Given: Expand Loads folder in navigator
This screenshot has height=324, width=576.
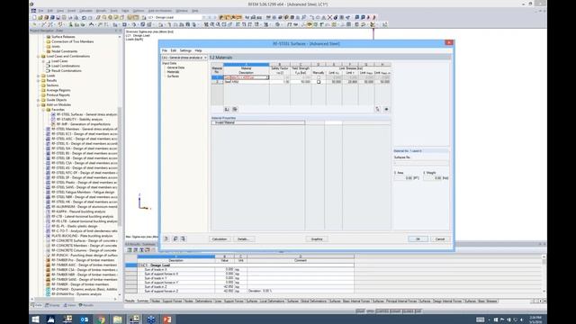Looking at the screenshot, I should [38, 76].
